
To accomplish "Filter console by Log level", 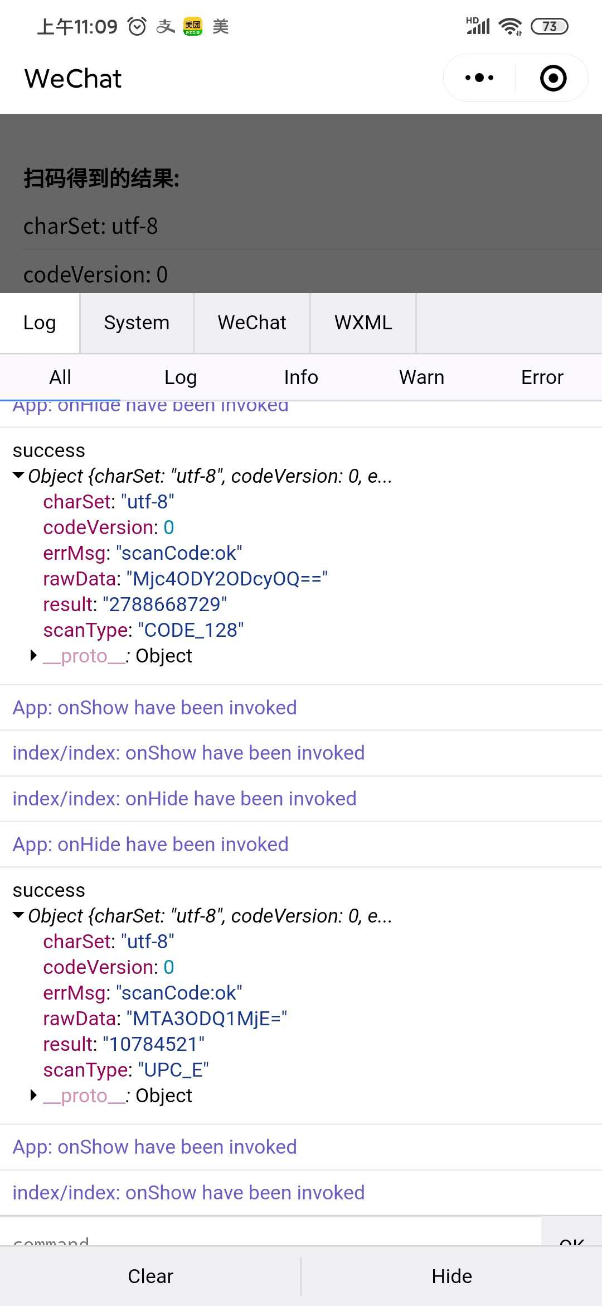I will point(181,377).
